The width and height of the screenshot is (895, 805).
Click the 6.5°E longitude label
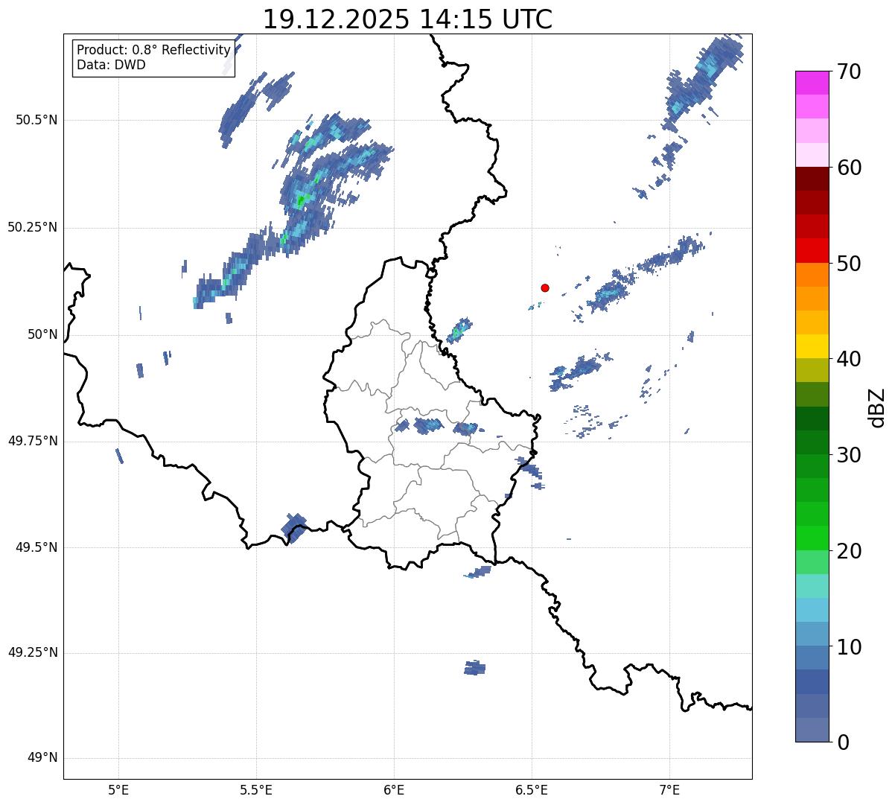tap(532, 789)
